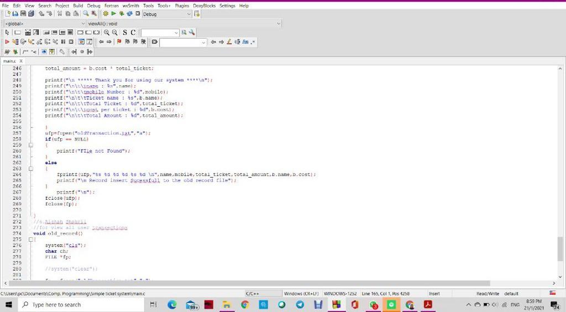Click the Save all files icon
Screen dimensions: 566x312
pyautogui.click(x=32, y=14)
